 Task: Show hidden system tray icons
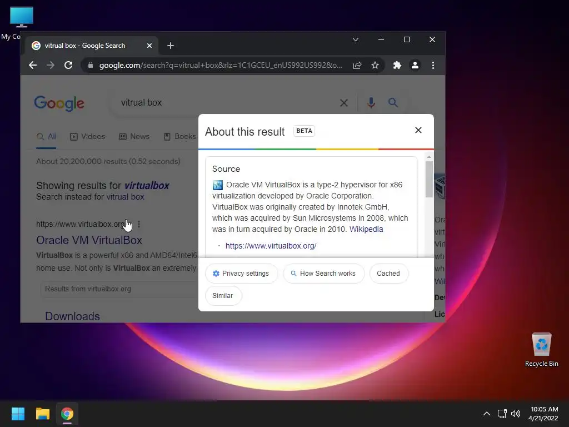[x=487, y=414]
